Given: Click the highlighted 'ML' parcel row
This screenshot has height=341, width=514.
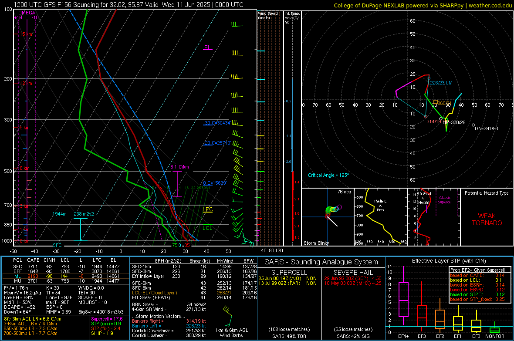Looking at the screenshot, I should point(66,276).
